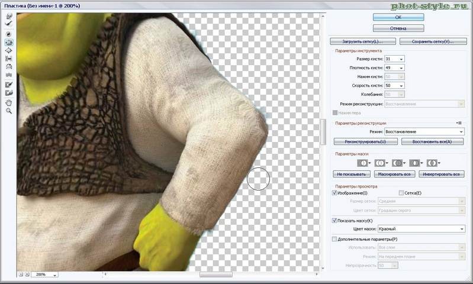The image size is (473, 284).
Task: Click the preview vertical scrollbar thumb
Action: tap(323, 132)
